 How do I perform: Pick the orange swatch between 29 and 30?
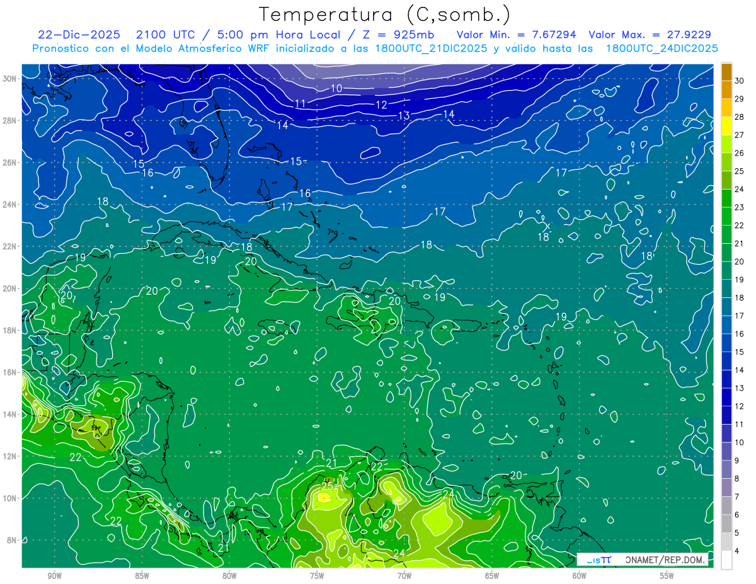coord(726,89)
